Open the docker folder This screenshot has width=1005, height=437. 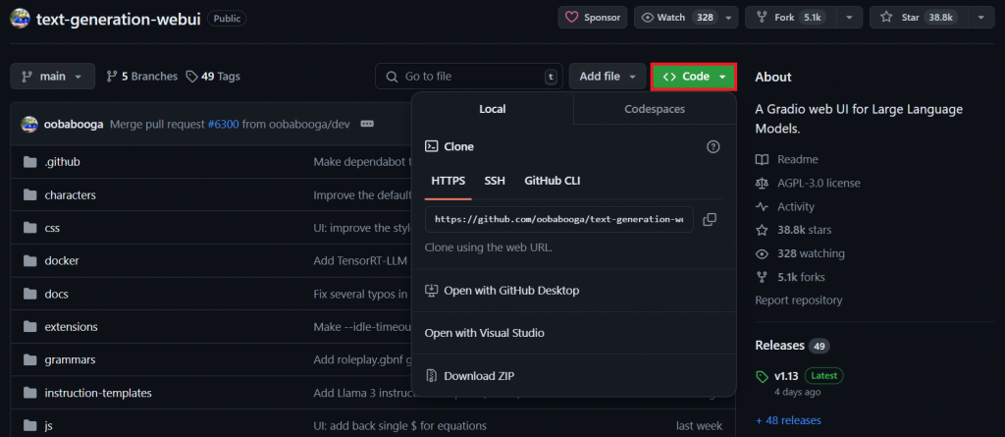click(x=62, y=261)
